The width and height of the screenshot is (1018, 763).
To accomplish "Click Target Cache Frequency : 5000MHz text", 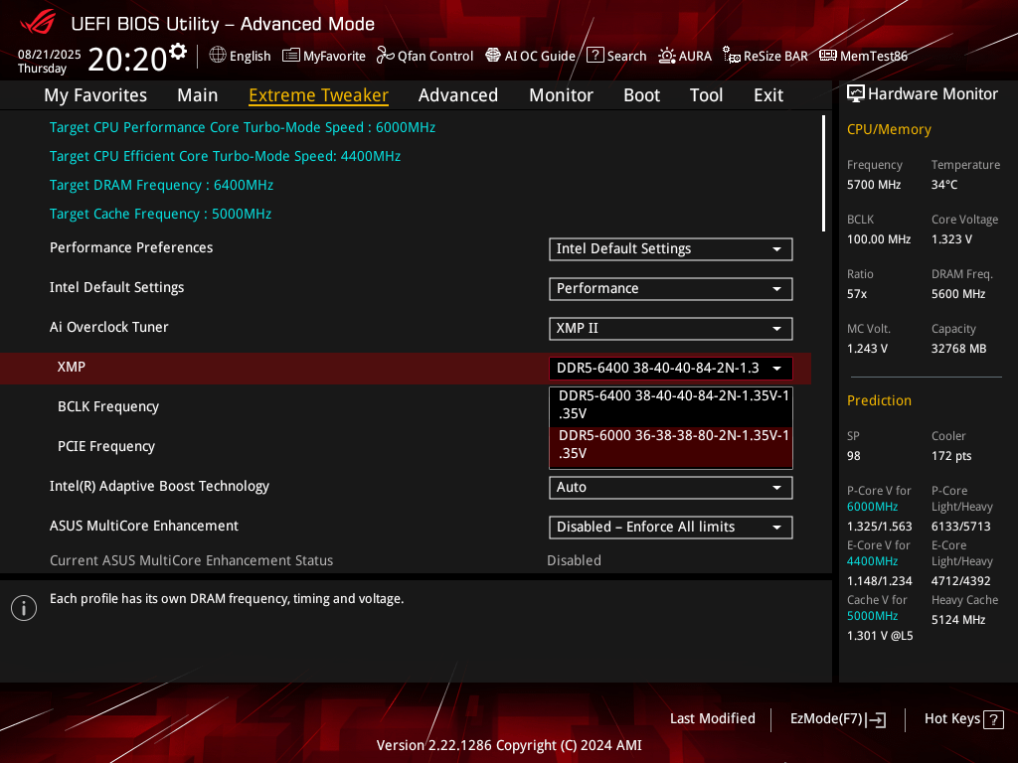I will (160, 215).
